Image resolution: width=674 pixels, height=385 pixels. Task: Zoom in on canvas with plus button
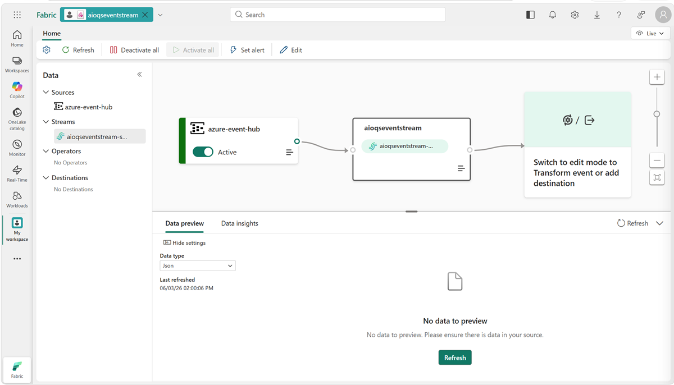click(x=657, y=77)
